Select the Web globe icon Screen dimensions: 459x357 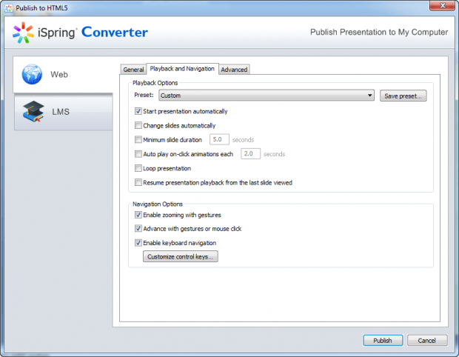point(32,74)
